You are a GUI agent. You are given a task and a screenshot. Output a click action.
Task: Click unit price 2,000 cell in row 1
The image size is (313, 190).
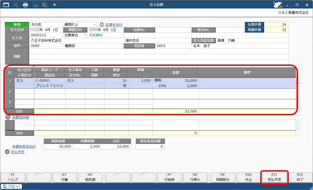point(141,80)
